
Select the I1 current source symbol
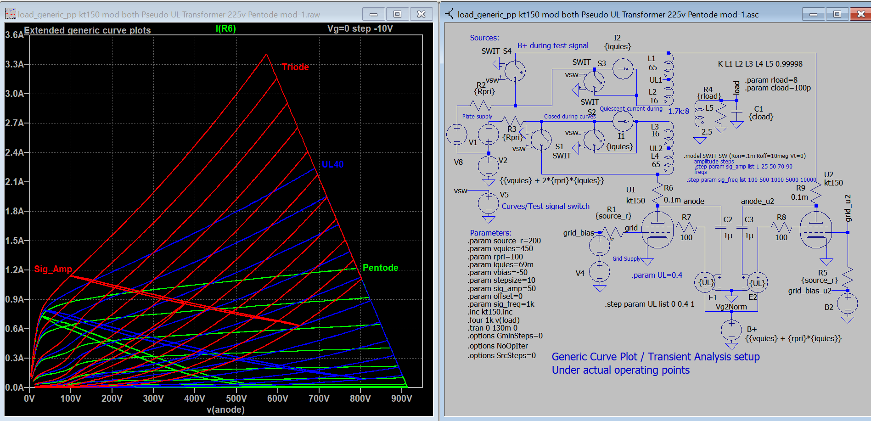coord(623,122)
